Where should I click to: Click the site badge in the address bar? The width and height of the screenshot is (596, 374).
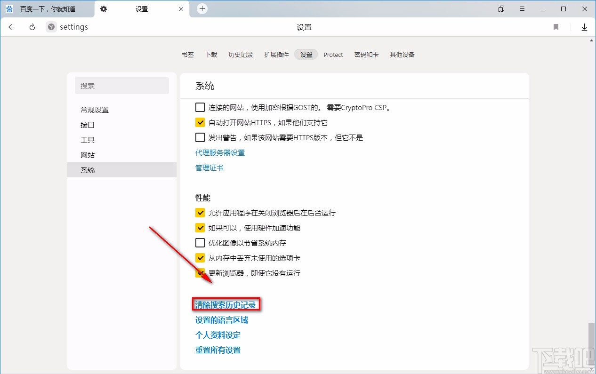coord(50,27)
